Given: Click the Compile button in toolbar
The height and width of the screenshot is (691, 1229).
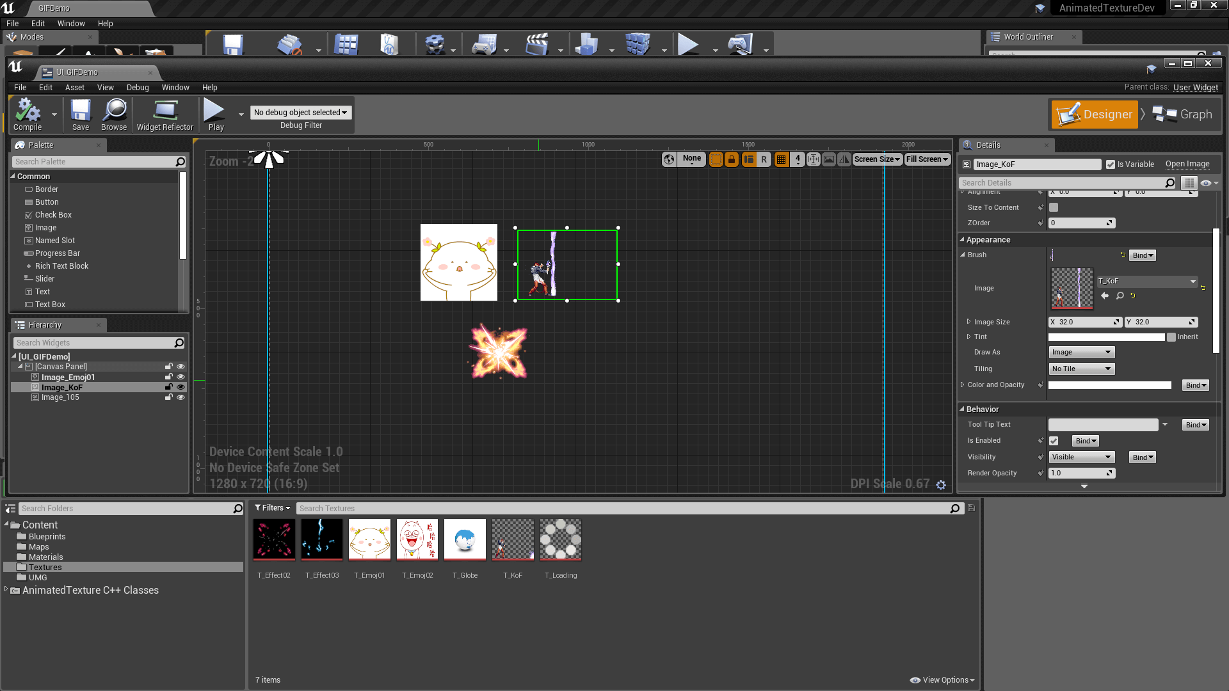Looking at the screenshot, I should click(x=29, y=114).
